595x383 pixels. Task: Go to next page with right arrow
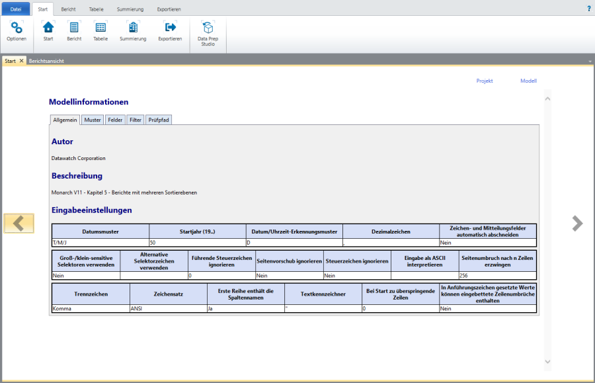[577, 224]
